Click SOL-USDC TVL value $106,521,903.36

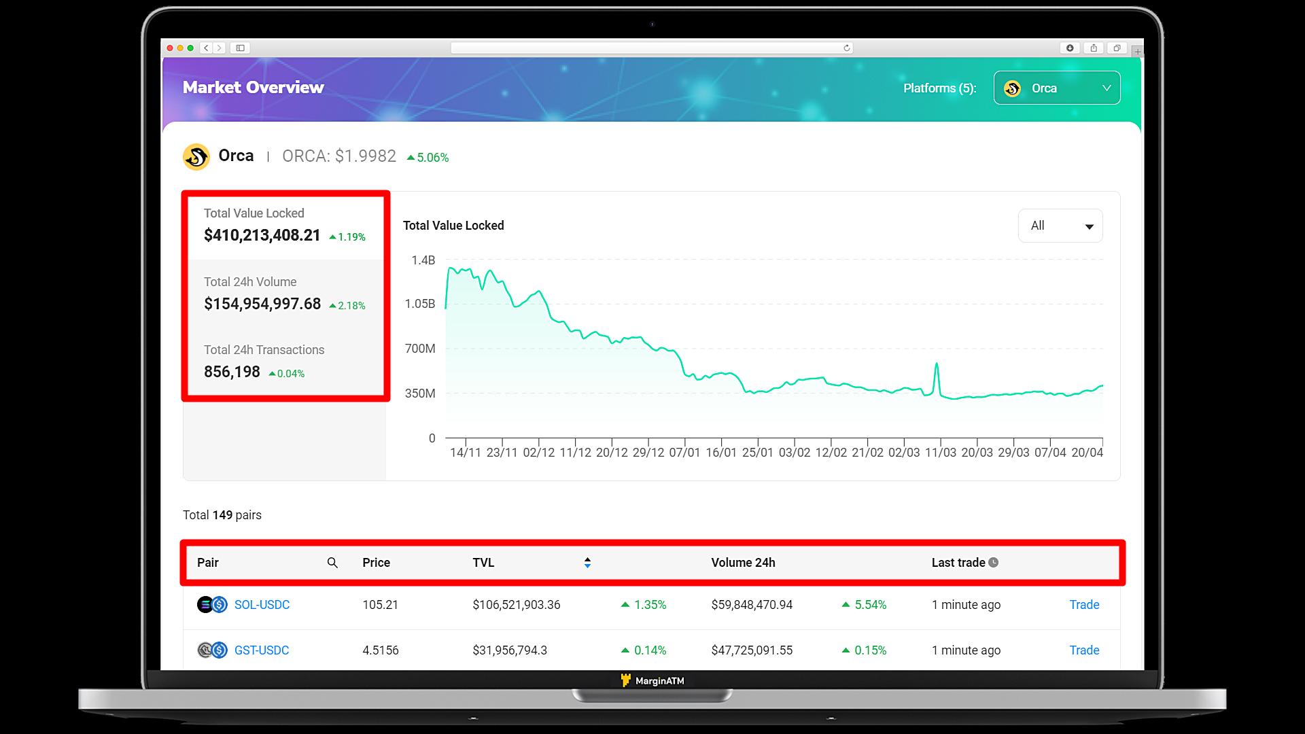517,605
